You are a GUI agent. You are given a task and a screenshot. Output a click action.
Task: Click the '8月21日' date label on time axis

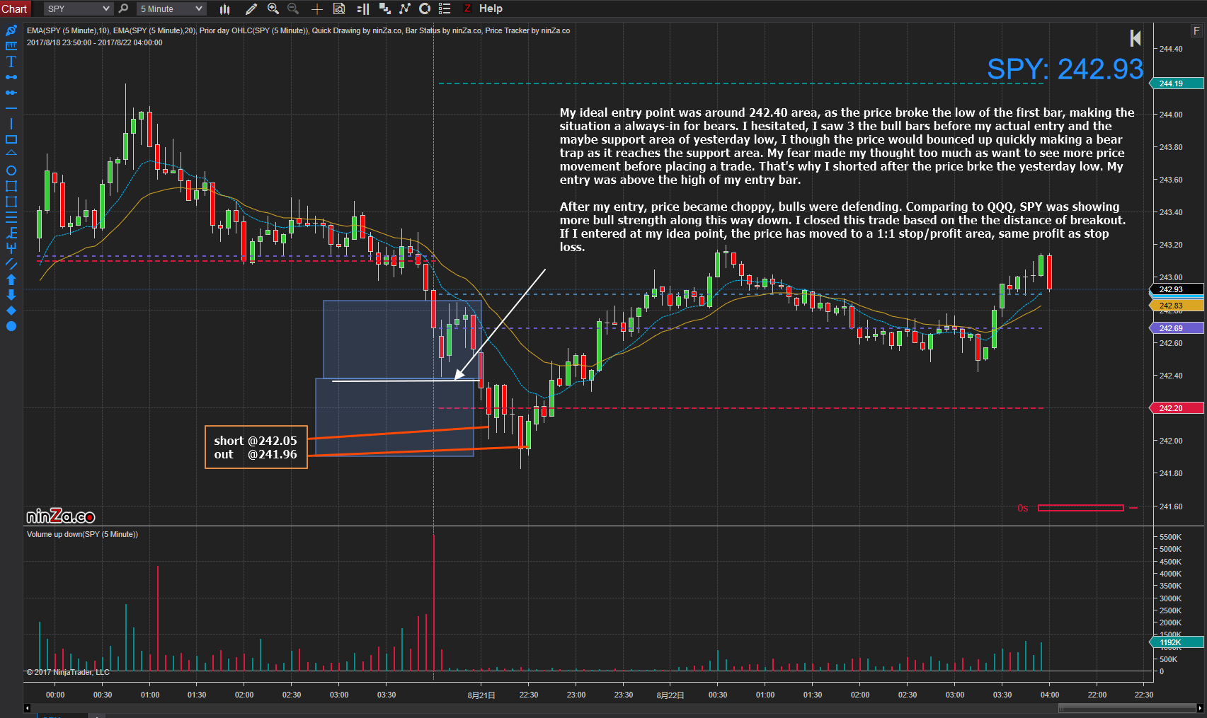click(x=481, y=695)
